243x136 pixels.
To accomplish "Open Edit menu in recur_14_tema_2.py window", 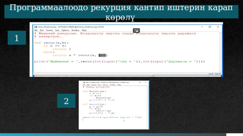I will [42, 30].
